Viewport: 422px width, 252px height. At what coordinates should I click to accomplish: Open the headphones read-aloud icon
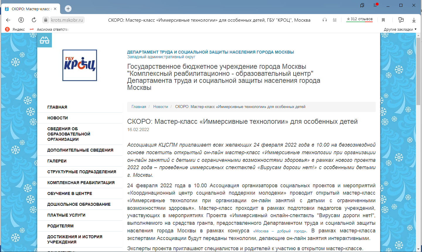pos(324,20)
